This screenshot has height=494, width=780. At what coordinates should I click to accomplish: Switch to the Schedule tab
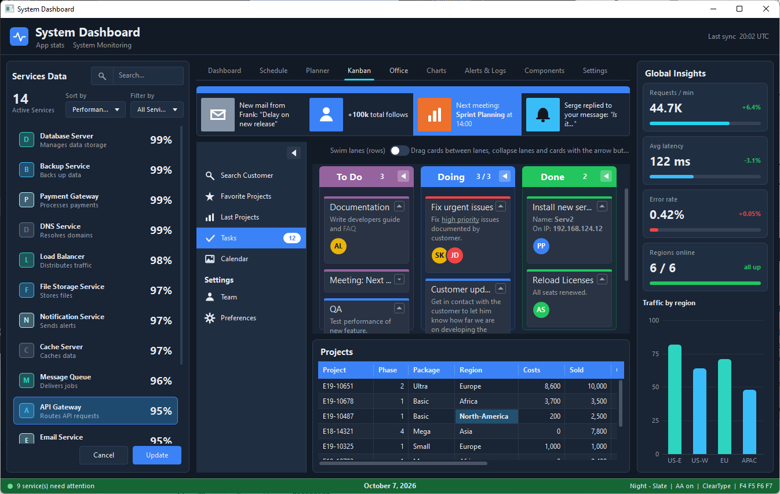click(274, 71)
